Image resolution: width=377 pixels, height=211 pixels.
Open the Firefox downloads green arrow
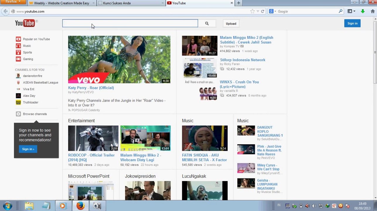coord(363,11)
